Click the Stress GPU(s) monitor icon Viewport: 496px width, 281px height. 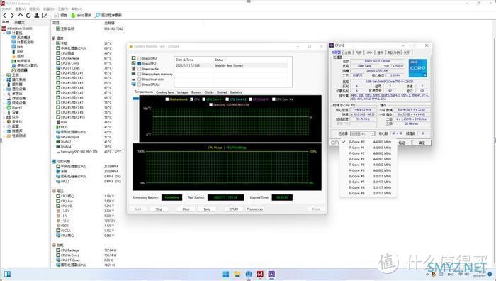point(133,84)
